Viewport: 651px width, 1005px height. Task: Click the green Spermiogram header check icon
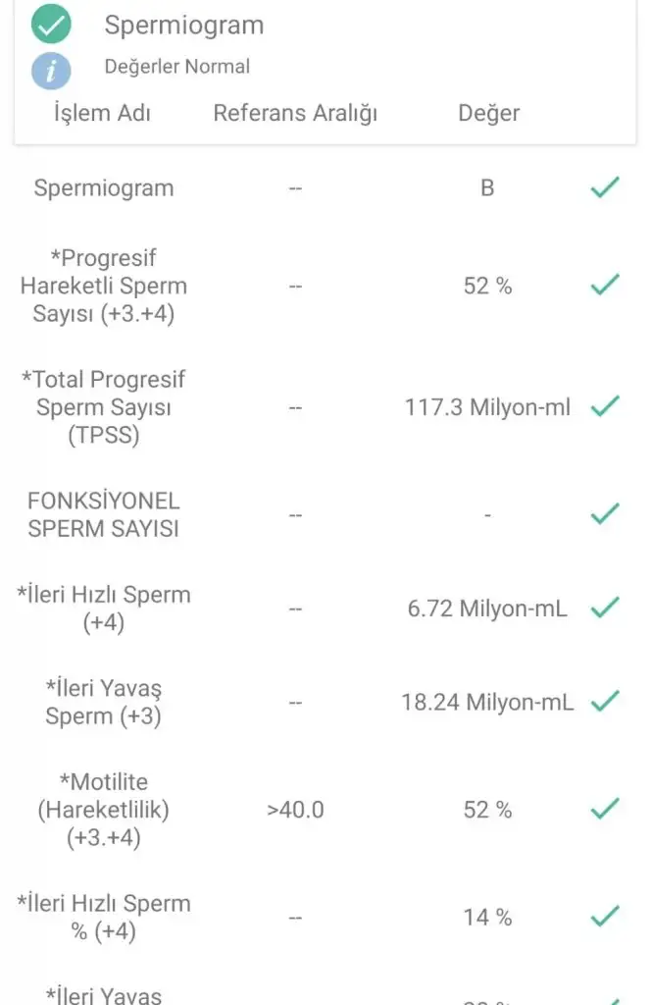[x=51, y=25]
